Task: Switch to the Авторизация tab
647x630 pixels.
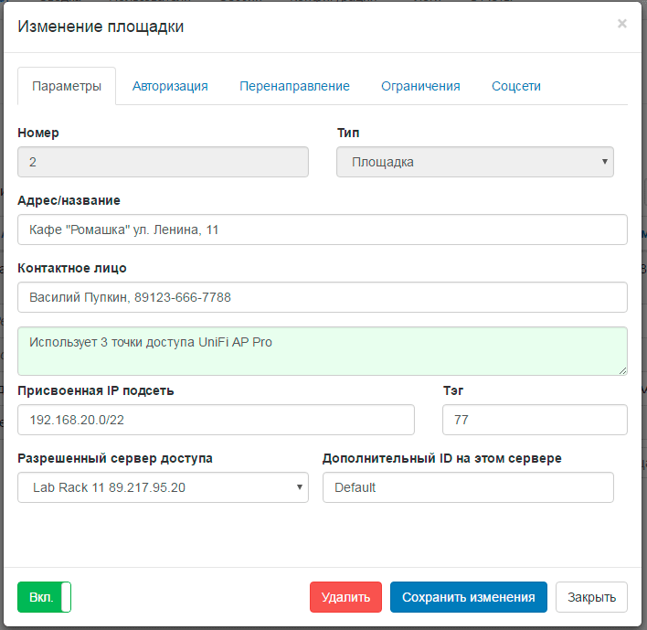Action: pyautogui.click(x=170, y=86)
